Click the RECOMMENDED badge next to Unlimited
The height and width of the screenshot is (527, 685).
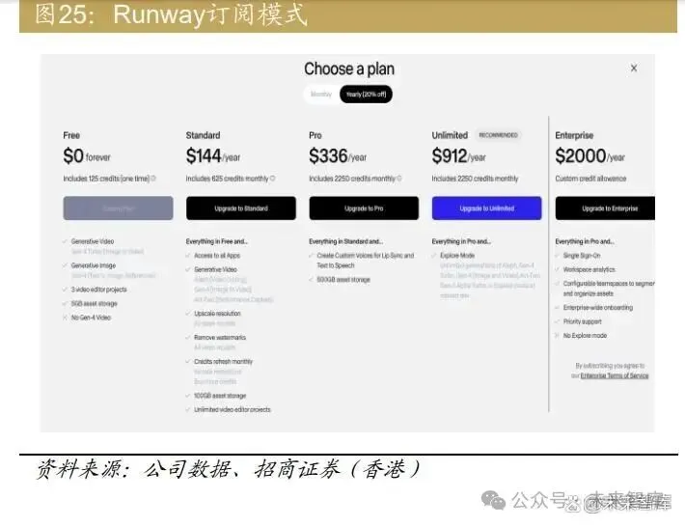(498, 135)
